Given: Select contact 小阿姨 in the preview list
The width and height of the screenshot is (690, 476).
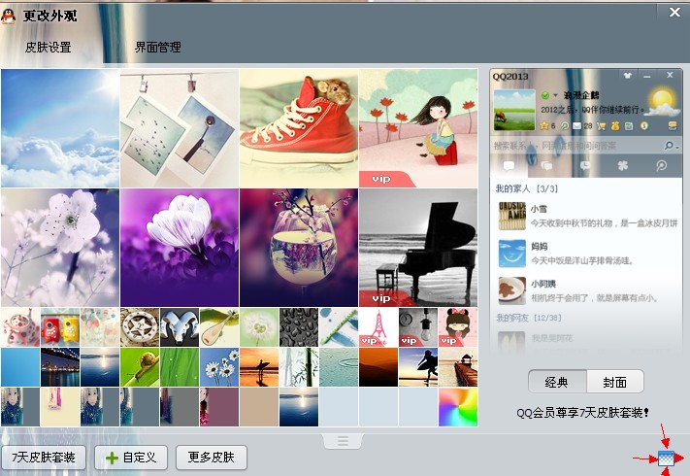Looking at the screenshot, I should pos(586,291).
